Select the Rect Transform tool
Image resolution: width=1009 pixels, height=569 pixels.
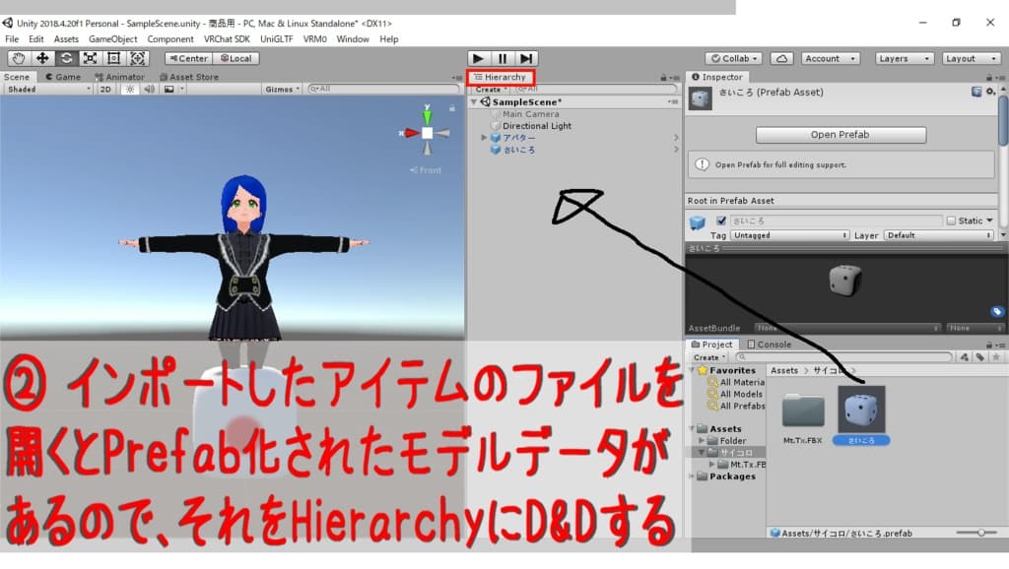point(114,58)
